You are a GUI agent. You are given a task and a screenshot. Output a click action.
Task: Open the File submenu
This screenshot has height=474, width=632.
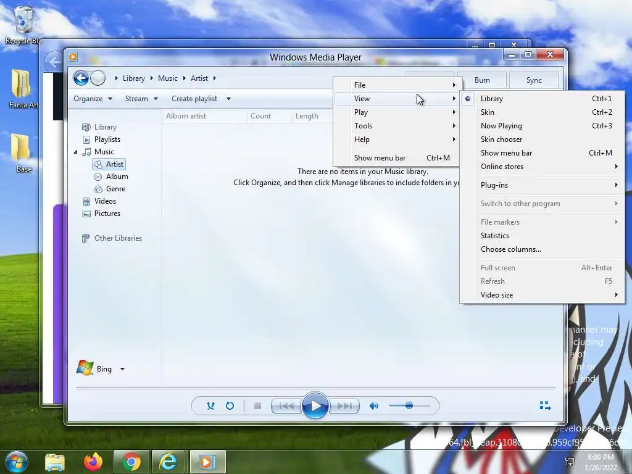(396, 85)
